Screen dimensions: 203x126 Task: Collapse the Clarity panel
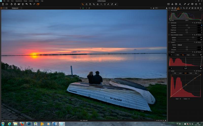(169, 42)
